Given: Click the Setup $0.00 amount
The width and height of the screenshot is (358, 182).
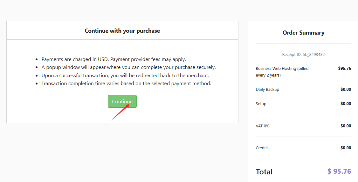Looking at the screenshot, I should [x=346, y=104].
